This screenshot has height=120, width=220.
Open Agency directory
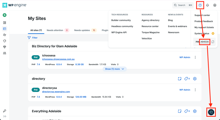pos(150,20)
